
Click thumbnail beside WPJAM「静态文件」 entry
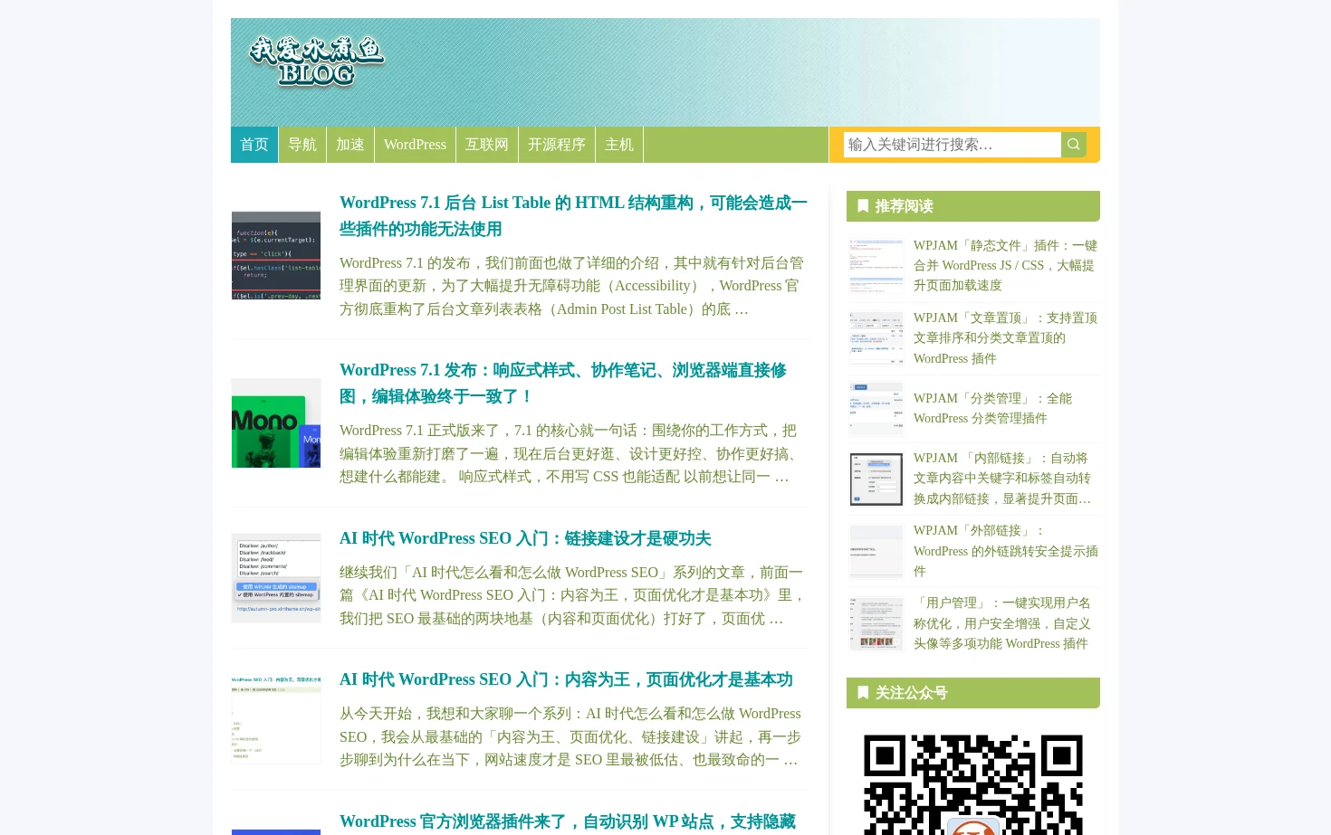click(x=876, y=266)
